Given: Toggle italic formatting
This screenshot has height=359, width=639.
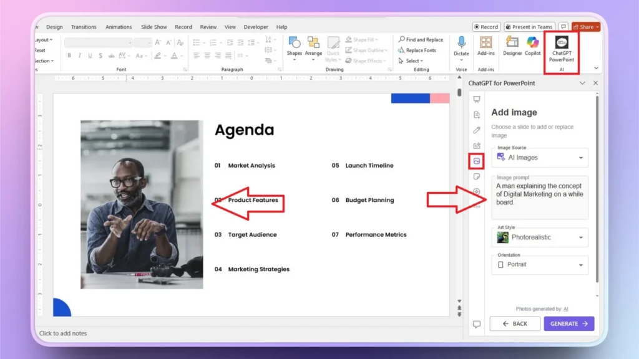Looking at the screenshot, I should coord(80,55).
